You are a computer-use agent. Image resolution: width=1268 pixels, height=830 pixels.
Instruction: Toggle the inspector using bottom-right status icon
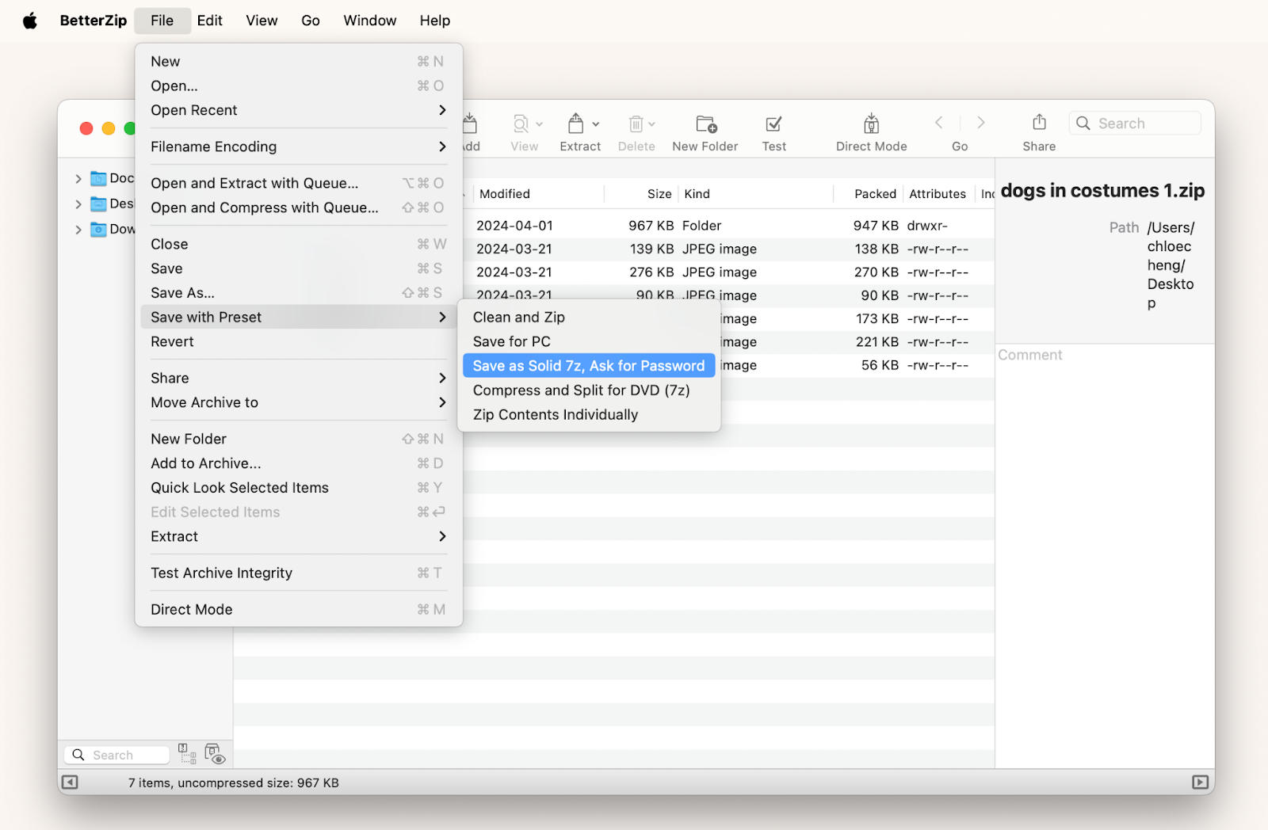pyautogui.click(x=1201, y=782)
